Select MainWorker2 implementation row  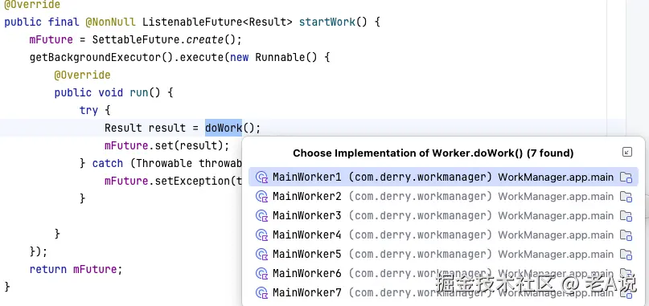coord(443,197)
